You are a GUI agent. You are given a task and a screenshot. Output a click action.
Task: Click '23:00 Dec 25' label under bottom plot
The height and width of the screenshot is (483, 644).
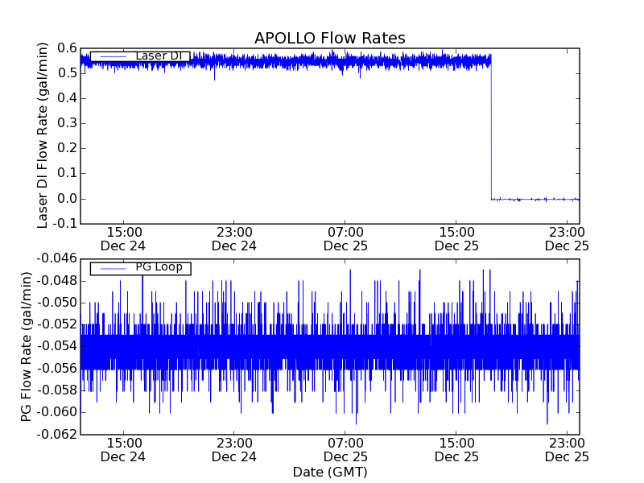point(567,450)
